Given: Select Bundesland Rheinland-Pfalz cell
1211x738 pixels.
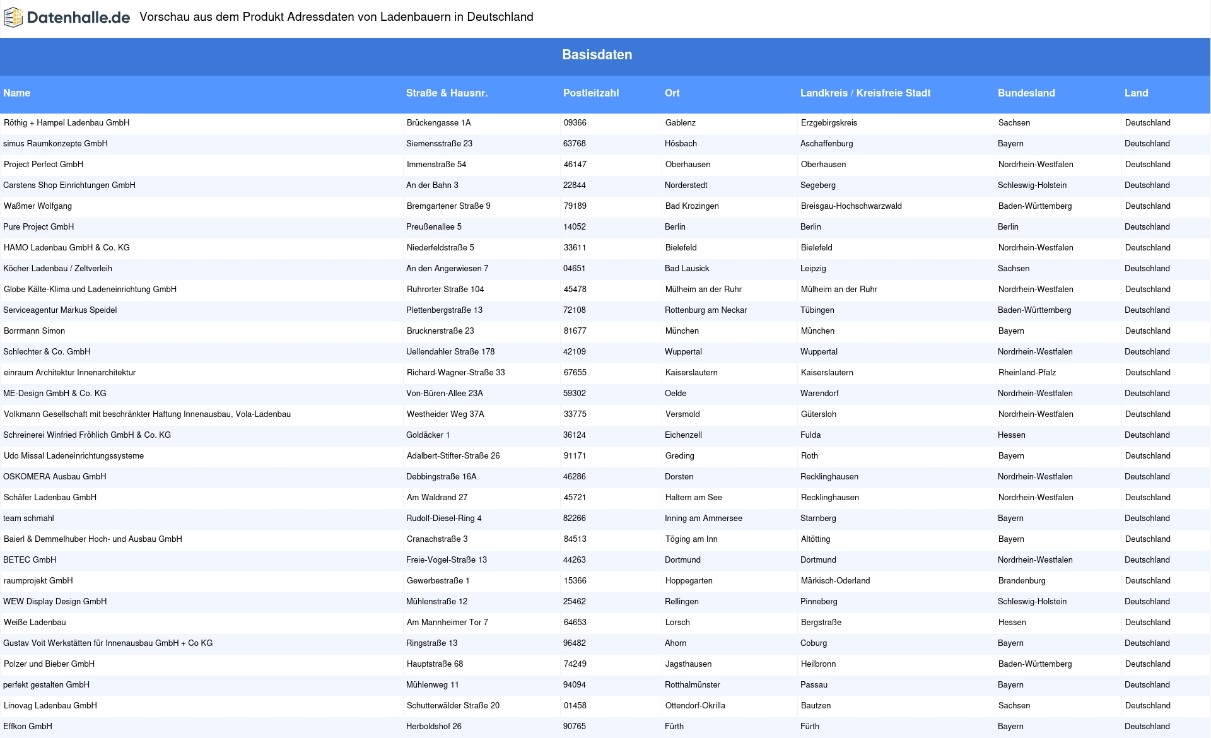Looking at the screenshot, I should click(x=1027, y=372).
